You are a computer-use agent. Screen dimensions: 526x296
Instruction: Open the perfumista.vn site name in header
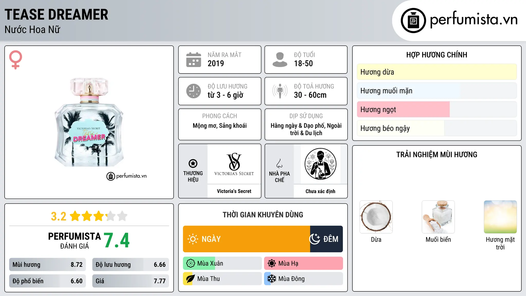[474, 20]
